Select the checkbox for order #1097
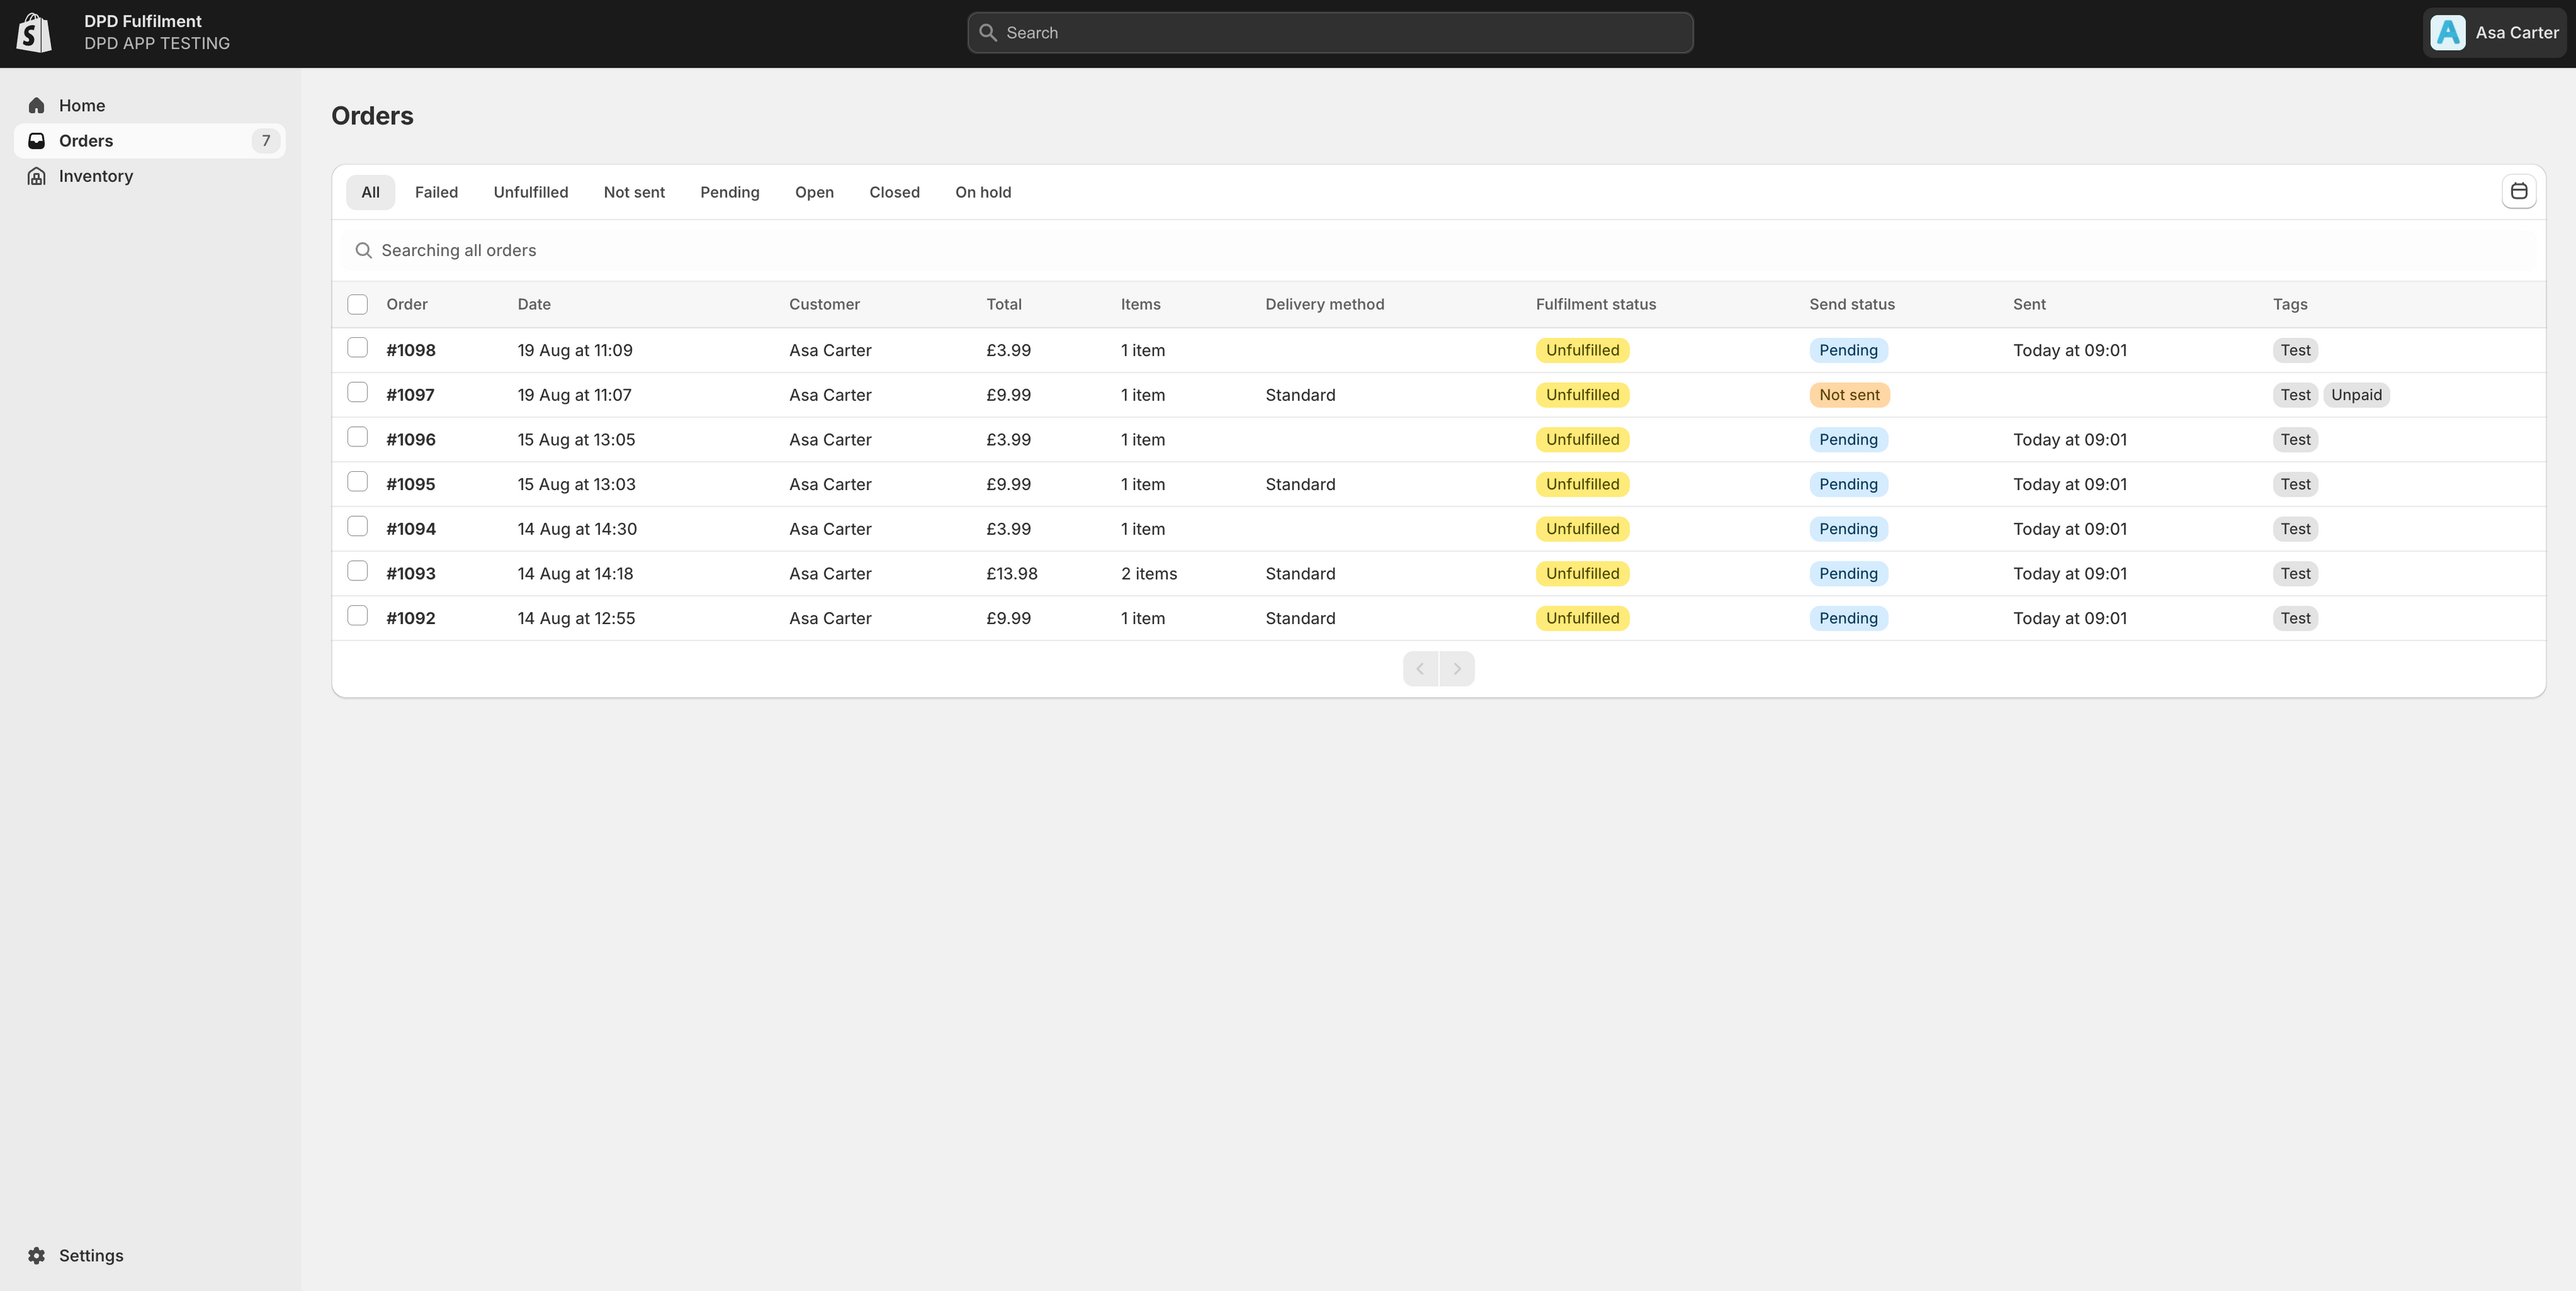 tap(357, 393)
